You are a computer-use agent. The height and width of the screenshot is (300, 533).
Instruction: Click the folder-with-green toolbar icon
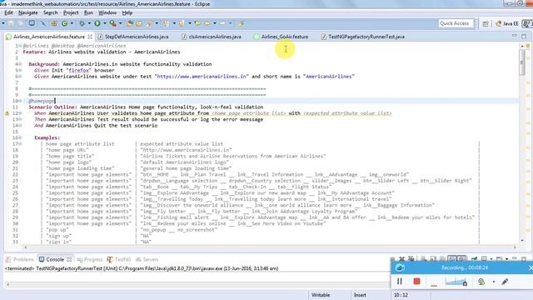[130, 23]
